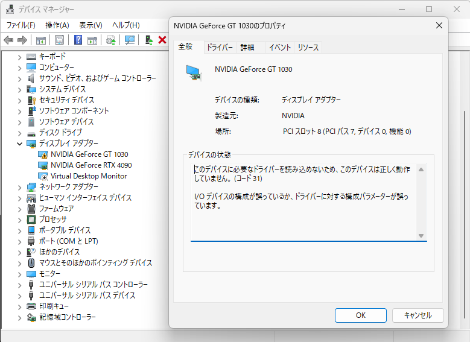Click the display adapter icon in properties dialog
470x342 pixels.
tap(194, 73)
